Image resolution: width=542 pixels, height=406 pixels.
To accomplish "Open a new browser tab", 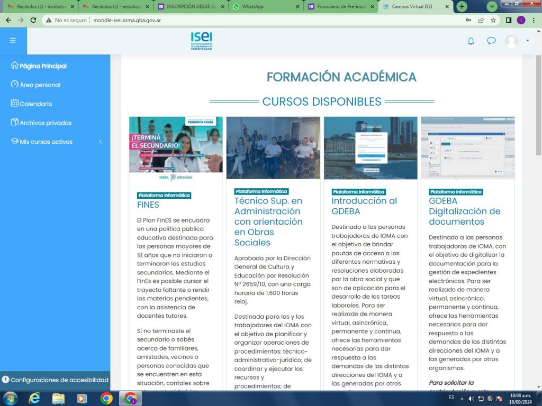I will [x=462, y=6].
